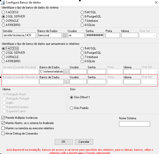
Task: Browse for the main reports database file
Action: pyautogui.click(x=67, y=71)
